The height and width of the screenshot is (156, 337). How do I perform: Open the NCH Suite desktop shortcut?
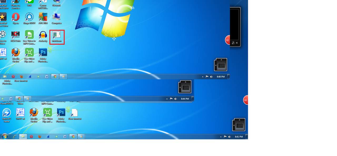(x=16, y=37)
